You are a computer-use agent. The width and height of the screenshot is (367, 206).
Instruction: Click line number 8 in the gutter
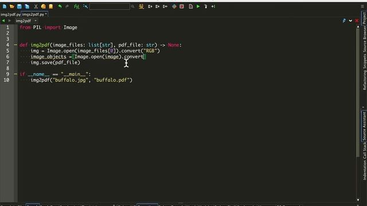7,68
